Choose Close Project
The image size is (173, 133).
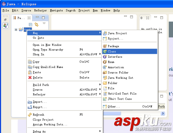pos(64,120)
